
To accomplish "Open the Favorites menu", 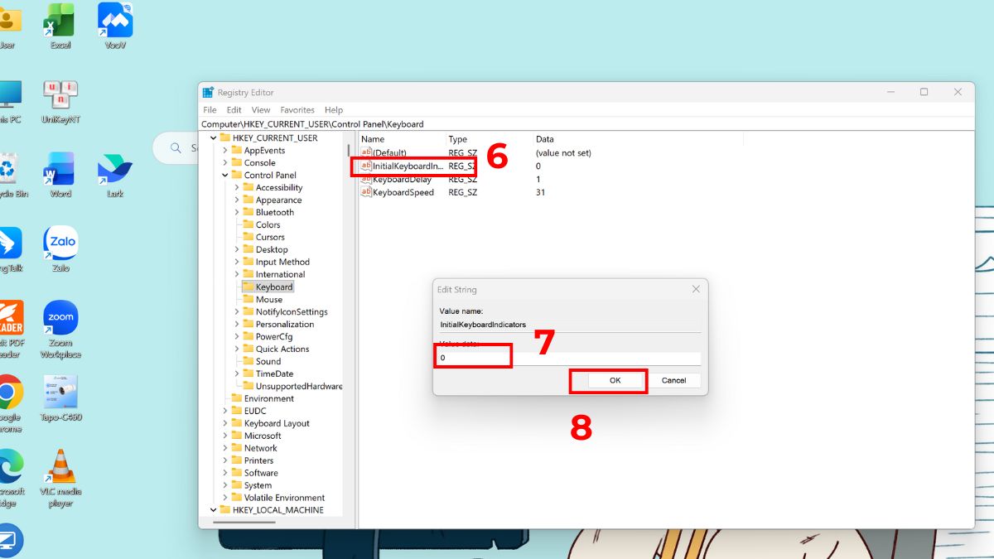I will (x=297, y=110).
